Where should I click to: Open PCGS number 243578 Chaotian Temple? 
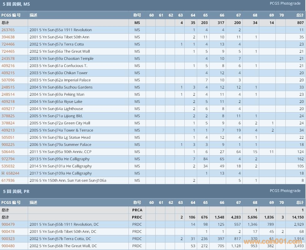pos(8,59)
